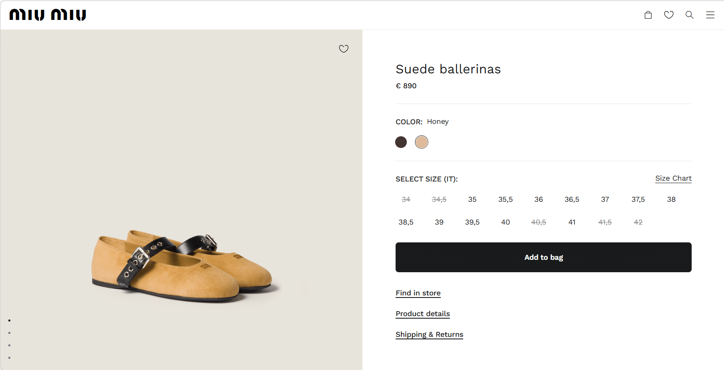Click the ballerina shoes product image
The height and width of the screenshot is (370, 724).
182,265
